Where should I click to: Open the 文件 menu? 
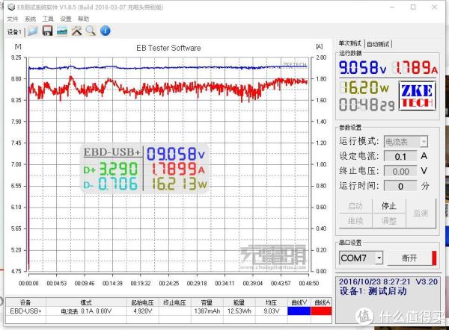12,19
